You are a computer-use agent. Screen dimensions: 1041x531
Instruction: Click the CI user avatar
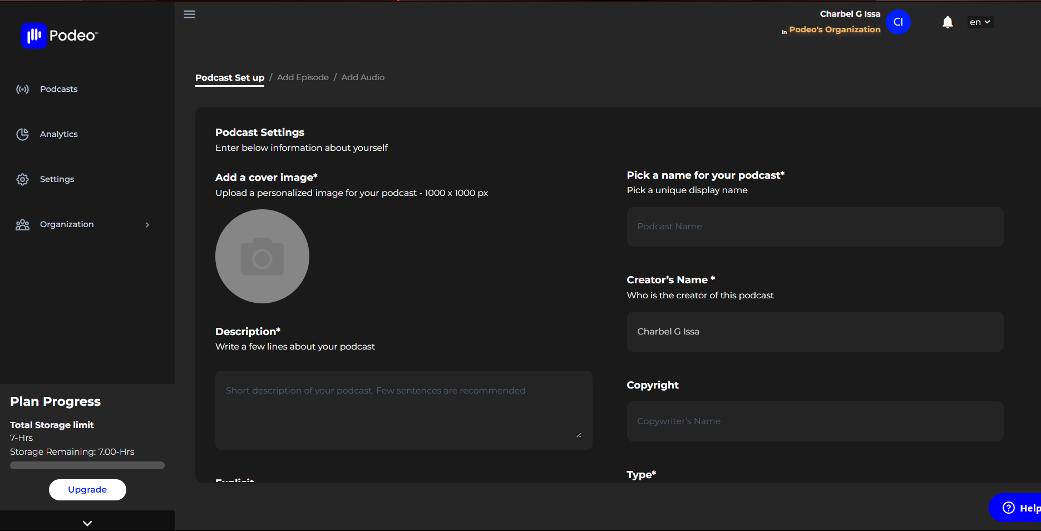[898, 22]
